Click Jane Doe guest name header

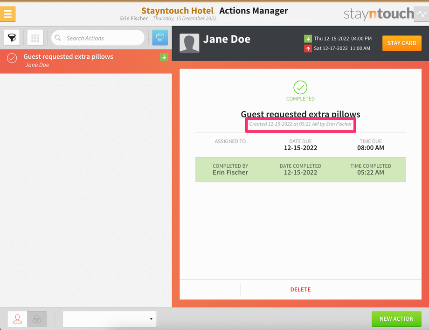coord(227,39)
